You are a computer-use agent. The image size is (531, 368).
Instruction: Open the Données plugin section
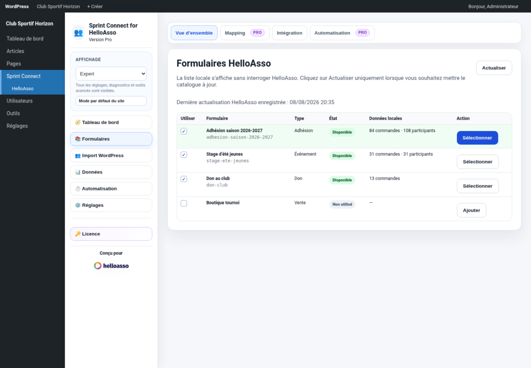click(111, 172)
